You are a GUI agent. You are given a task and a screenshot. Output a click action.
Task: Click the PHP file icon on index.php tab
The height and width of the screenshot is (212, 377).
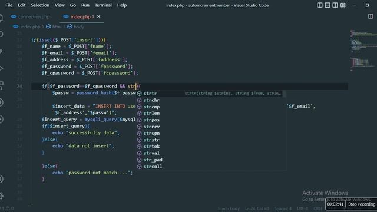(66, 16)
